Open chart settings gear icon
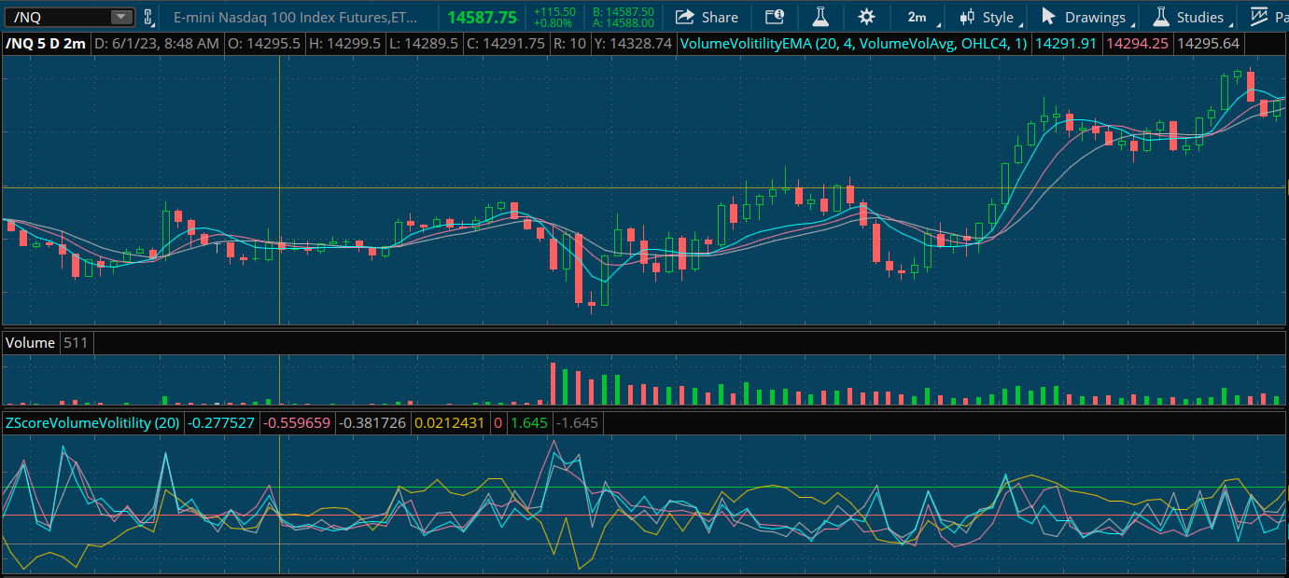Viewport: 1289px width, 578px height. [867, 17]
